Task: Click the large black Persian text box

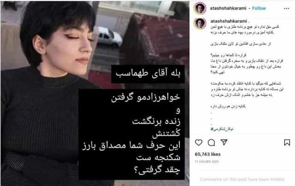Action: [x=131, y=134]
